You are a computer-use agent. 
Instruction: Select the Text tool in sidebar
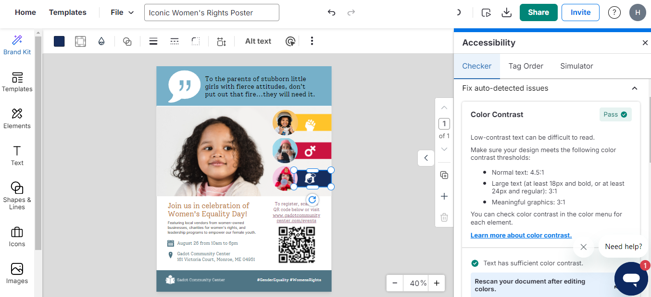click(17, 155)
